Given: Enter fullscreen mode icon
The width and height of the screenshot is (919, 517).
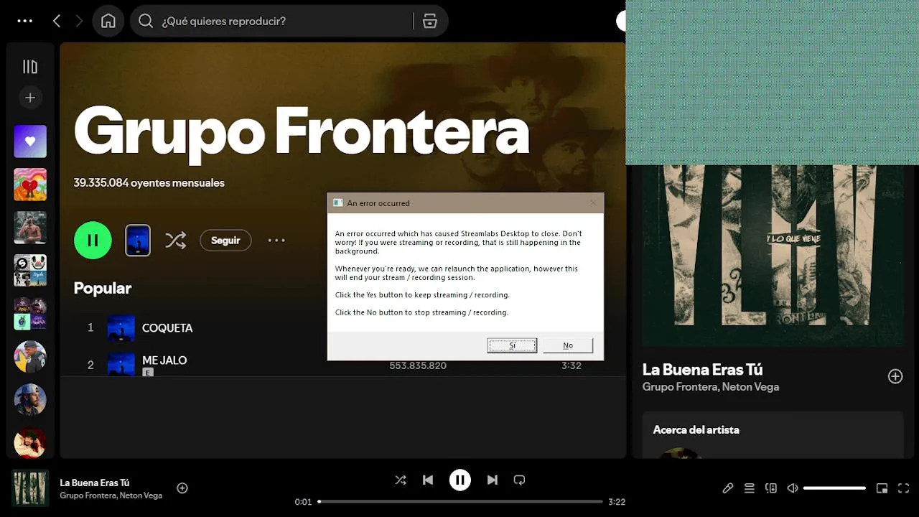Looking at the screenshot, I should [904, 488].
